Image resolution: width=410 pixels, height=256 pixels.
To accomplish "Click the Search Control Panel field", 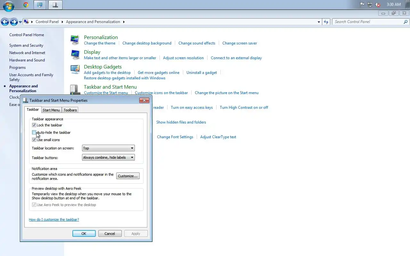I will tap(368, 22).
